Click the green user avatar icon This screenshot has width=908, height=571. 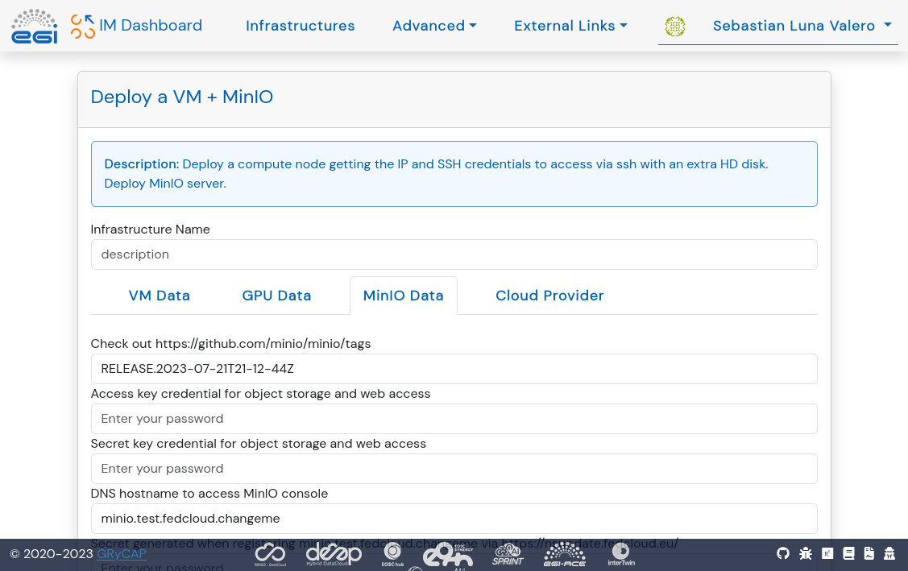click(x=674, y=26)
